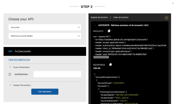Close the Step 3 dialog
The width and height of the screenshot is (175, 104).
click(x=173, y=3)
